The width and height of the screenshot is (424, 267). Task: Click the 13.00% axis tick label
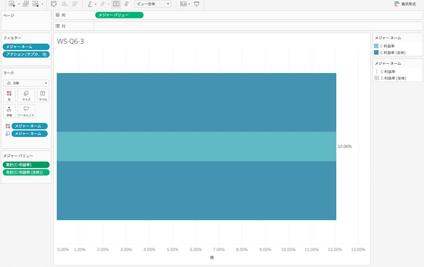click(358, 250)
